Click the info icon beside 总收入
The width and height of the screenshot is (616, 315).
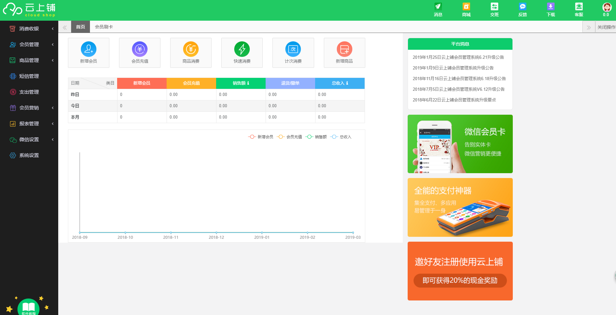pos(347,83)
